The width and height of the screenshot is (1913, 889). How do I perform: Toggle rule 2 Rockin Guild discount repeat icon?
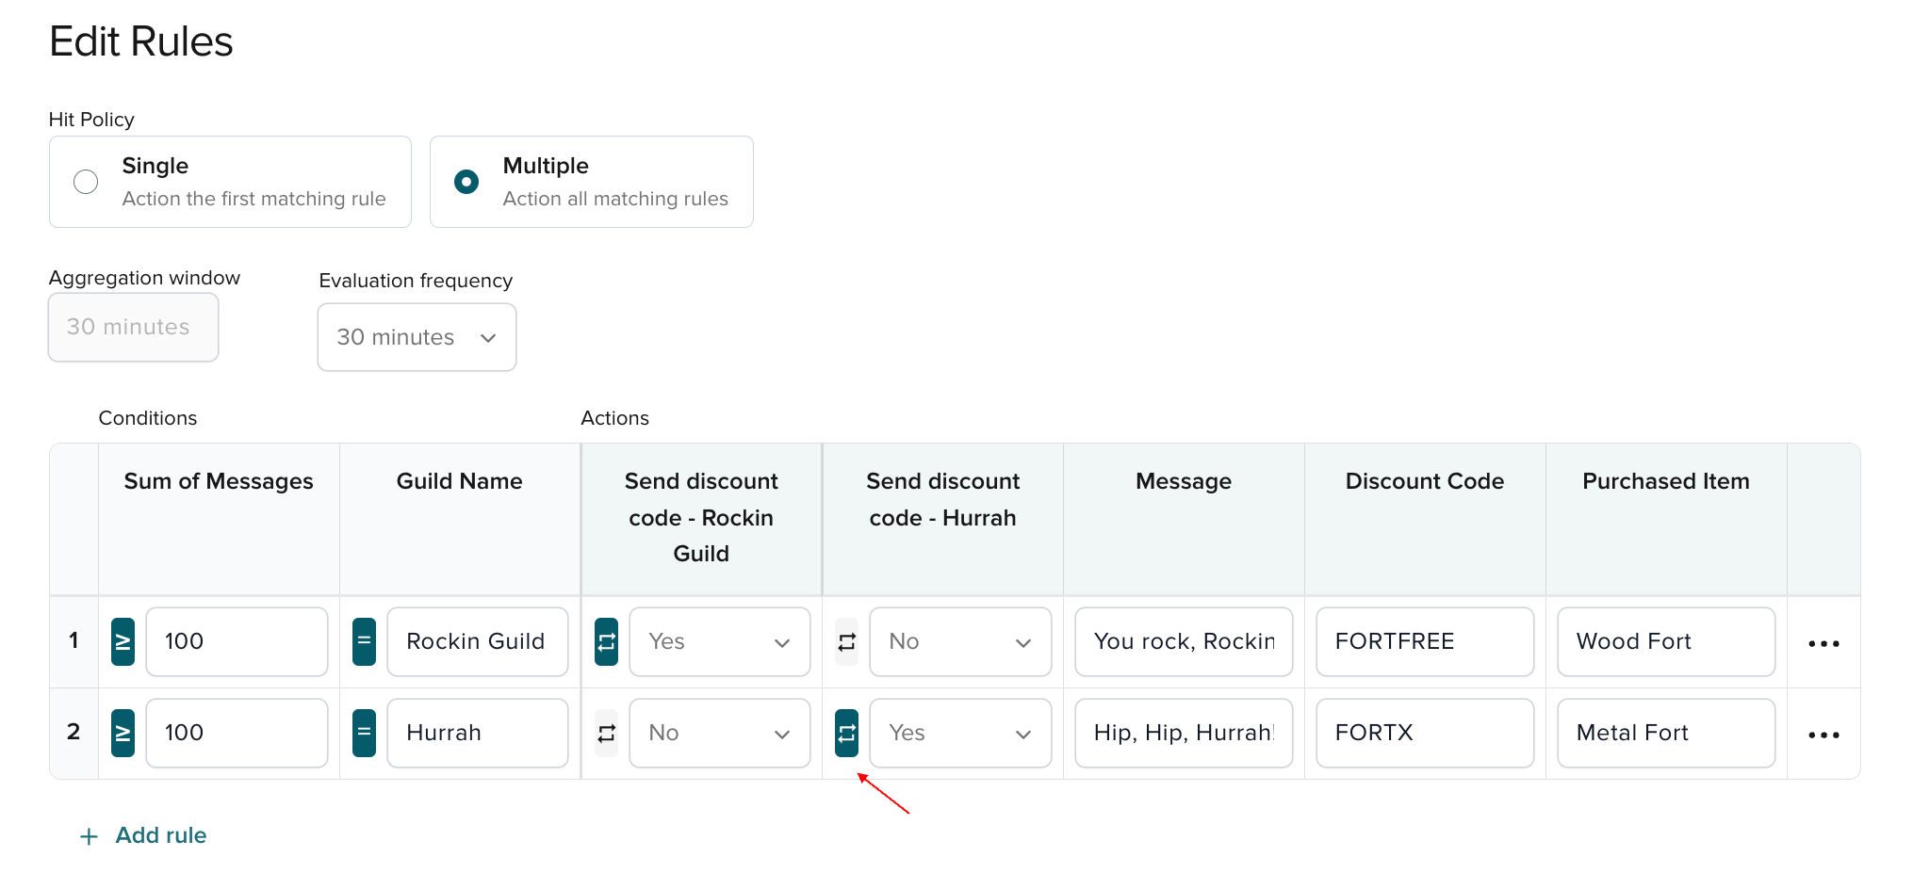pyautogui.click(x=606, y=733)
